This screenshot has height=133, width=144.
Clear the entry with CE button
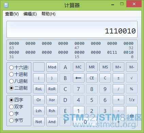coord(92,78)
